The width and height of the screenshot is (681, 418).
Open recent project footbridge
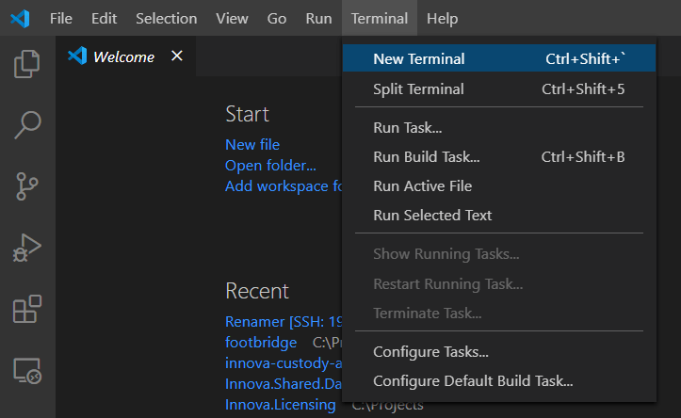(261, 343)
